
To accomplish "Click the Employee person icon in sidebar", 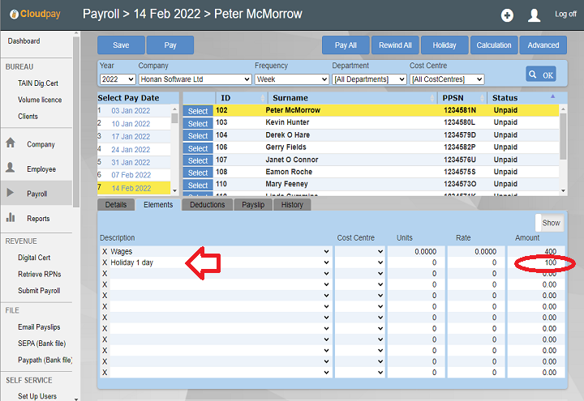I will click(11, 169).
